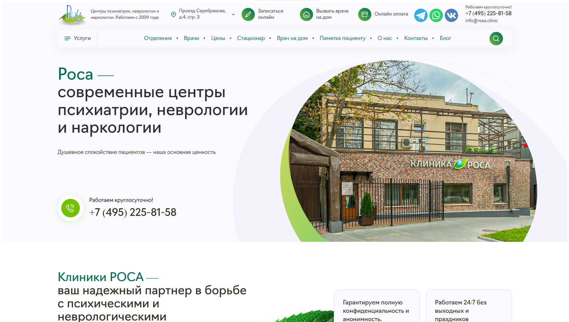
Task: Go to the О нас page
Action: (385, 38)
